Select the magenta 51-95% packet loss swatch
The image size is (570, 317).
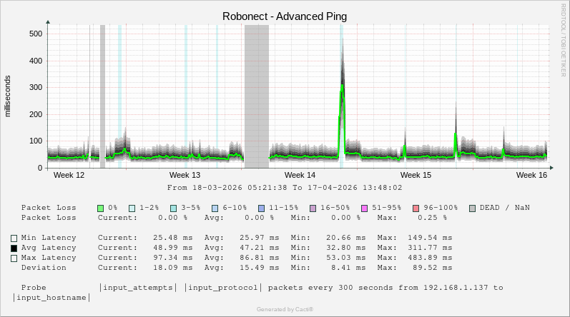pos(364,208)
